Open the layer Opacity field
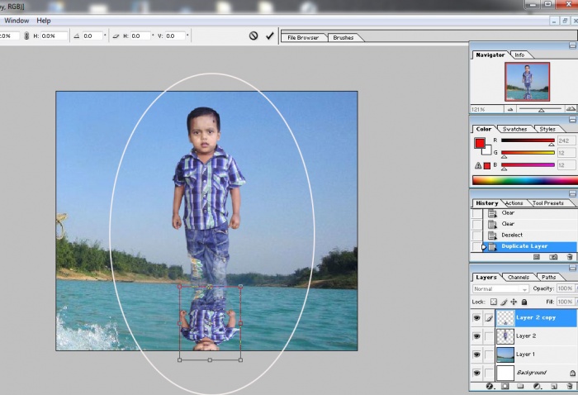Viewport: 578px width, 395px height. click(566, 289)
